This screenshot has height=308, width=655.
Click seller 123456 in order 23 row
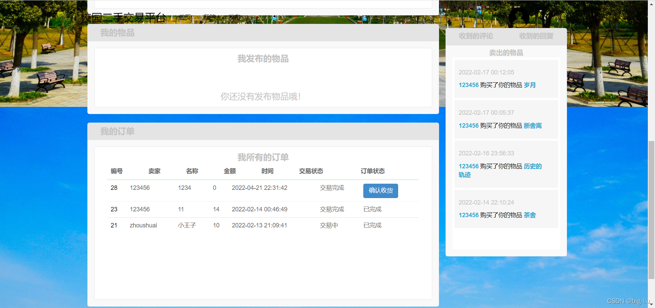140,209
